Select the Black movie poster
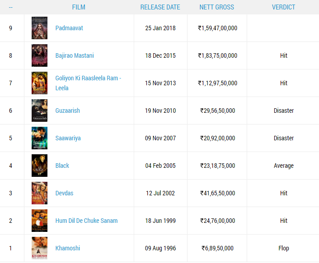The image size is (319, 263). pyautogui.click(x=39, y=166)
